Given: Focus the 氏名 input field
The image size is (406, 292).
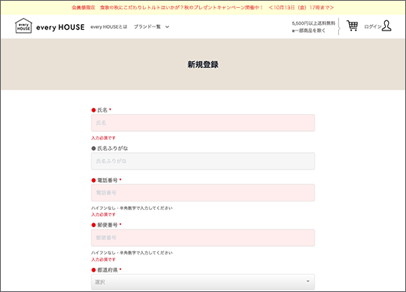Looking at the screenshot, I should (x=203, y=123).
